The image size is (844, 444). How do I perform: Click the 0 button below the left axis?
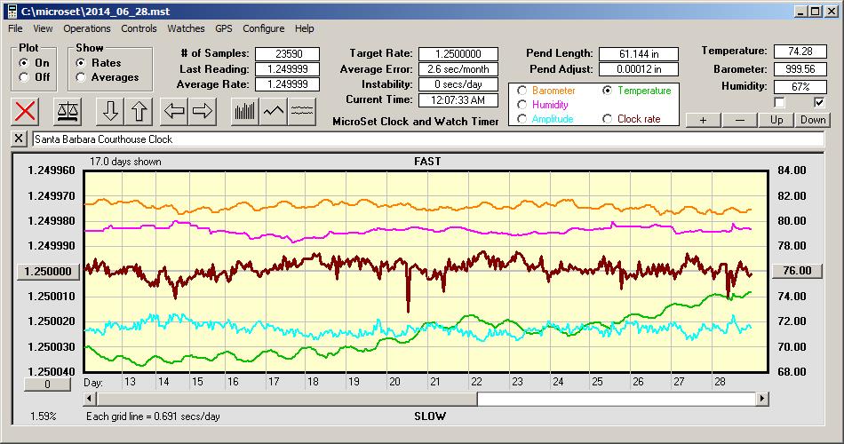(x=47, y=385)
